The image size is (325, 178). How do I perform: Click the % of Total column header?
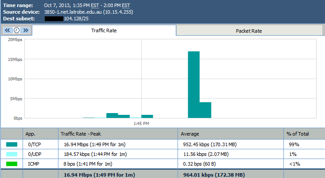(x=298, y=133)
